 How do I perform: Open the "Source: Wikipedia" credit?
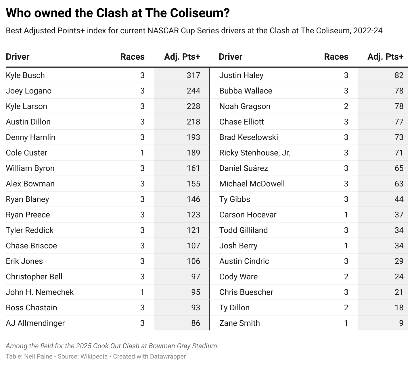click(83, 357)
